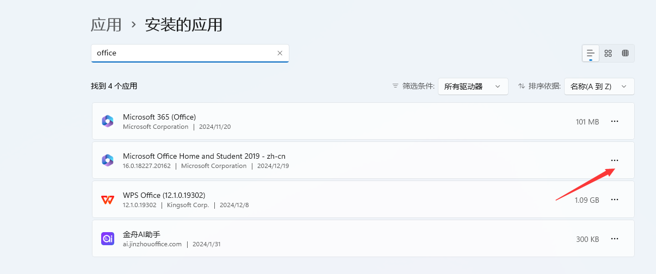
Task: Click the 2024/12/8 install date
Action: 234,205
